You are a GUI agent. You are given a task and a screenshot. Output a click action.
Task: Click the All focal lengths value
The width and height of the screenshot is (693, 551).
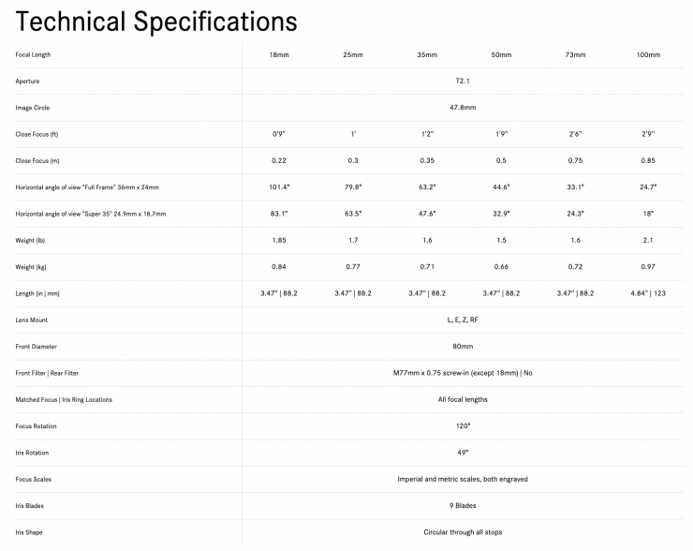tap(463, 399)
